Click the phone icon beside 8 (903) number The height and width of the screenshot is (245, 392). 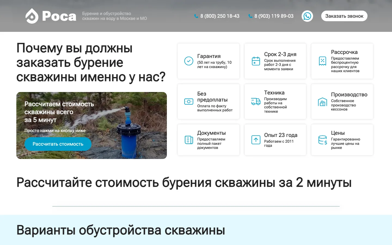coord(250,16)
